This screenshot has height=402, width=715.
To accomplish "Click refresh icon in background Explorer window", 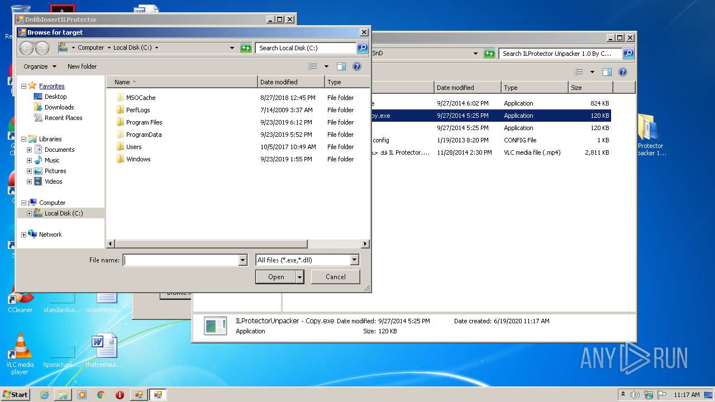I will [489, 54].
